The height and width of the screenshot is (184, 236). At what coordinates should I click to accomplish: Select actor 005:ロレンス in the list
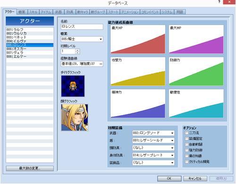(x=30, y=45)
